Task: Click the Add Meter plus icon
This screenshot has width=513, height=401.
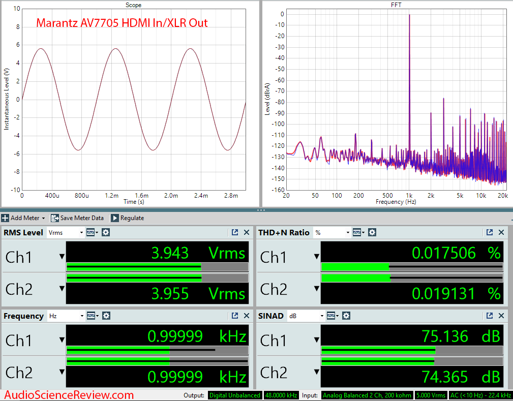Action: click(x=5, y=218)
